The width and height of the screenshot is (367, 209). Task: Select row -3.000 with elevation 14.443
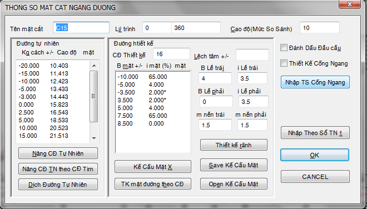53,97
